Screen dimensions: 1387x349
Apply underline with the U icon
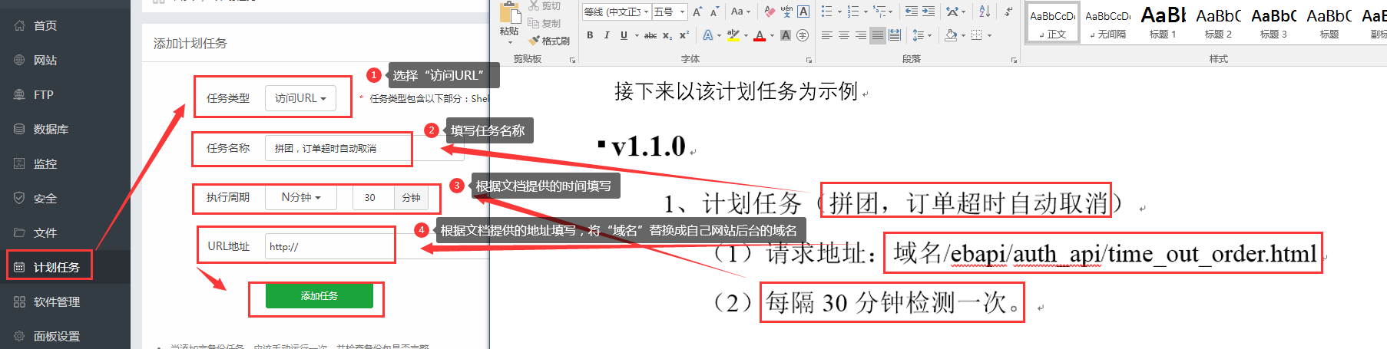point(624,35)
